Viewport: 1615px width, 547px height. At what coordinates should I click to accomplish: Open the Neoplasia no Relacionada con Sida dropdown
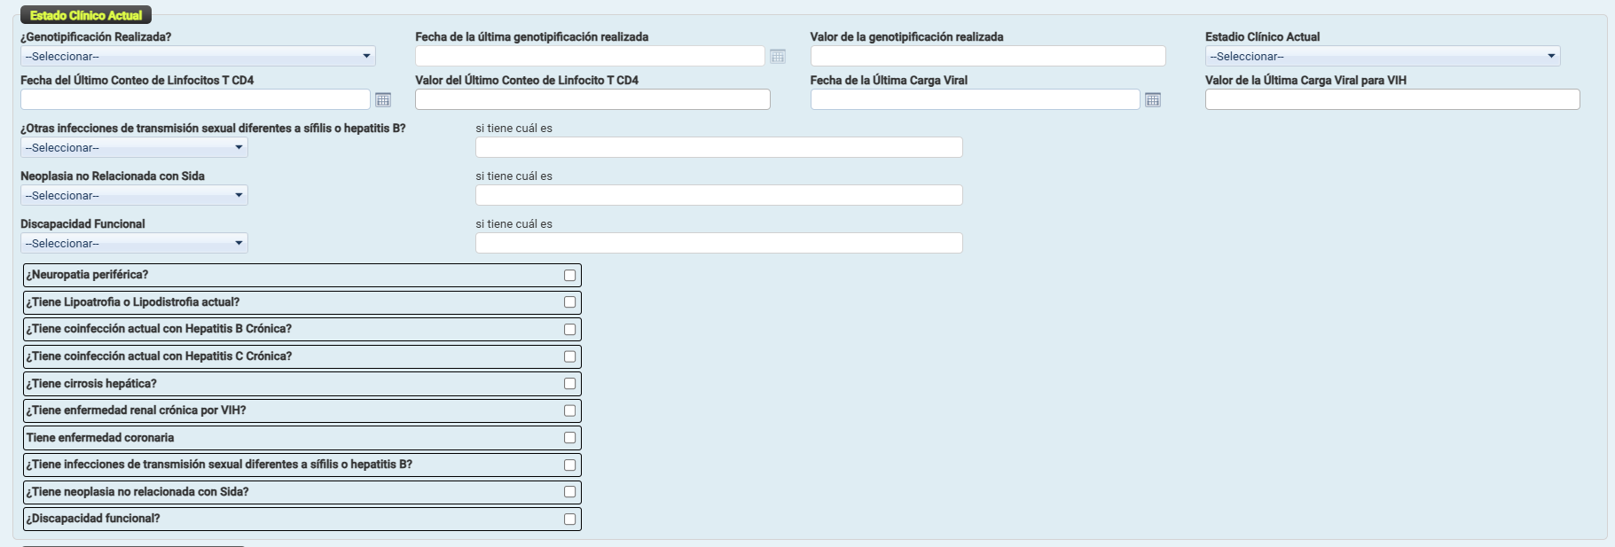tap(134, 196)
